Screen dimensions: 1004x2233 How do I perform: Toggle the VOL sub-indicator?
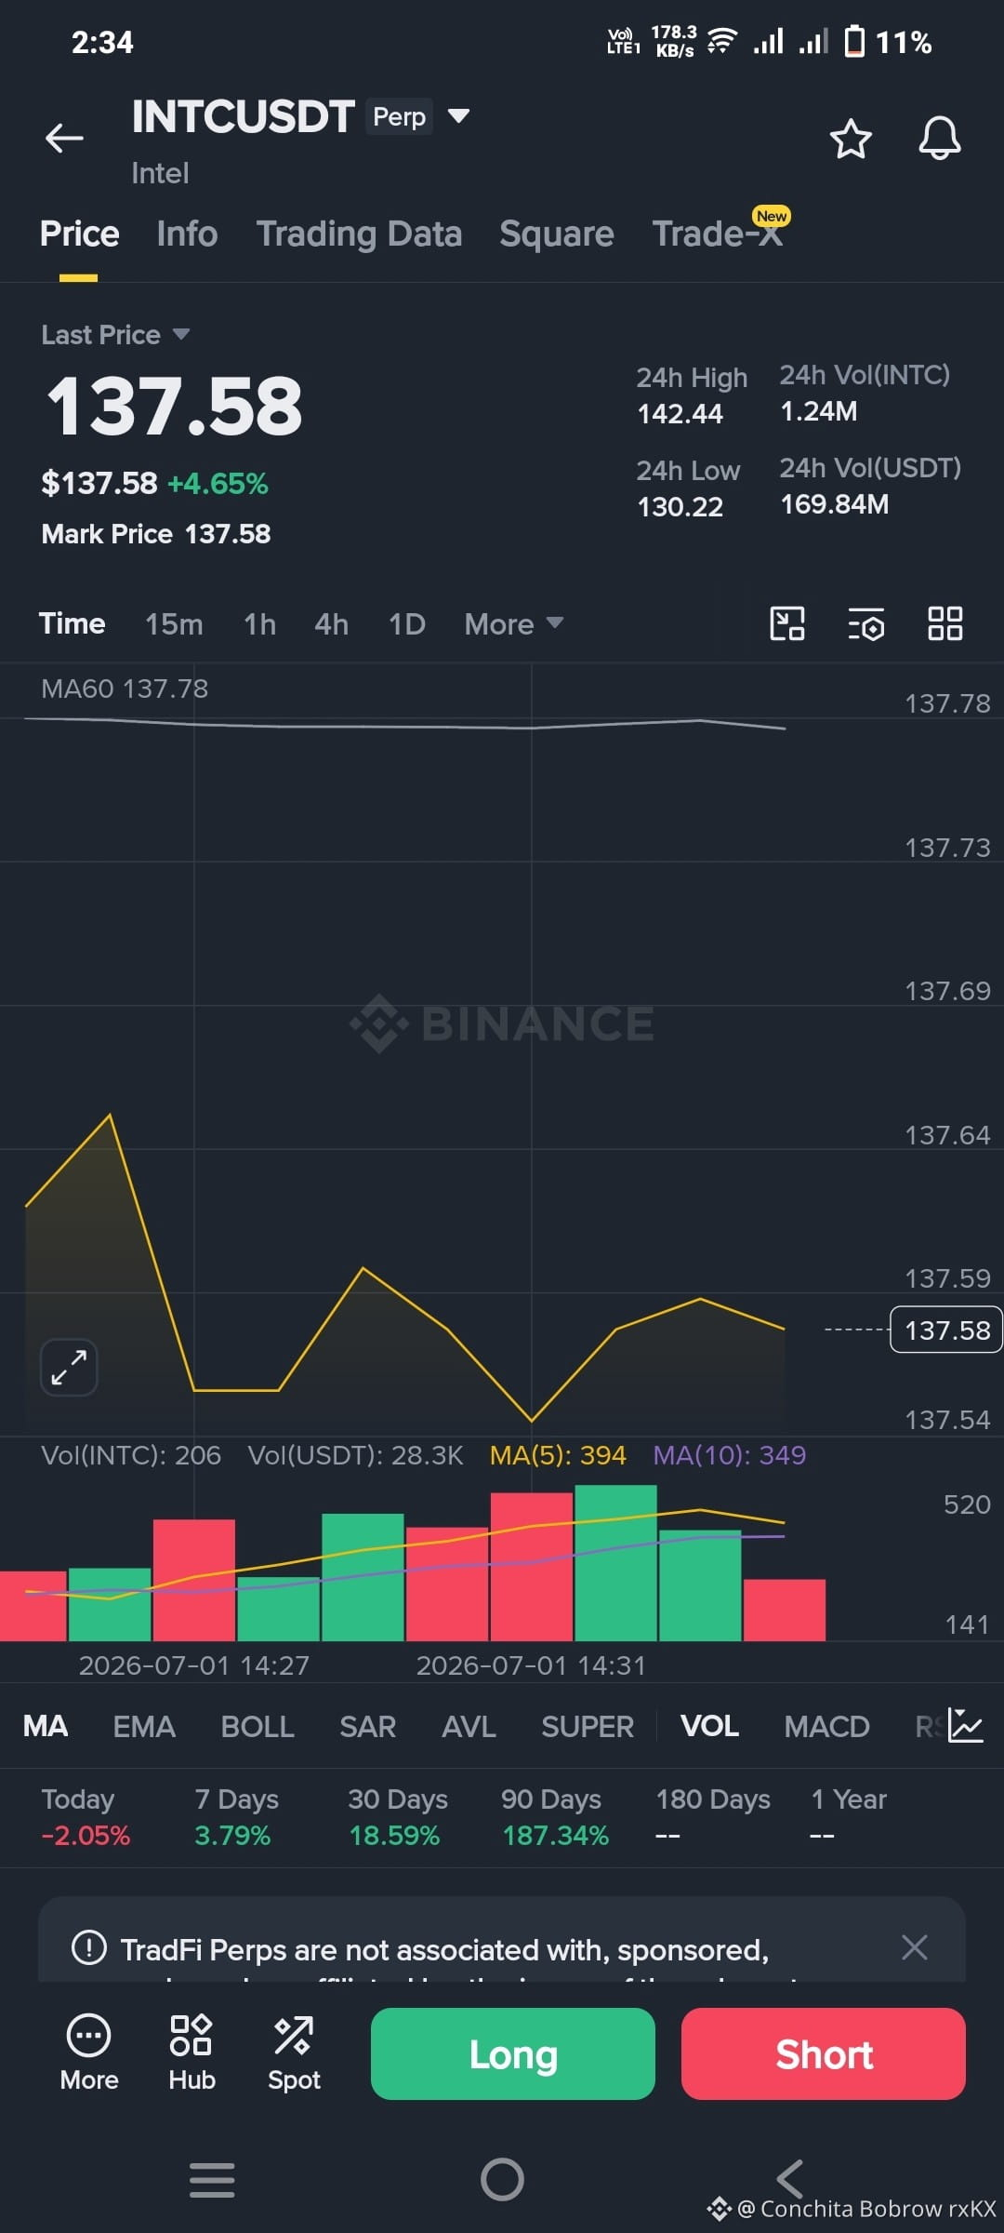tap(709, 1727)
